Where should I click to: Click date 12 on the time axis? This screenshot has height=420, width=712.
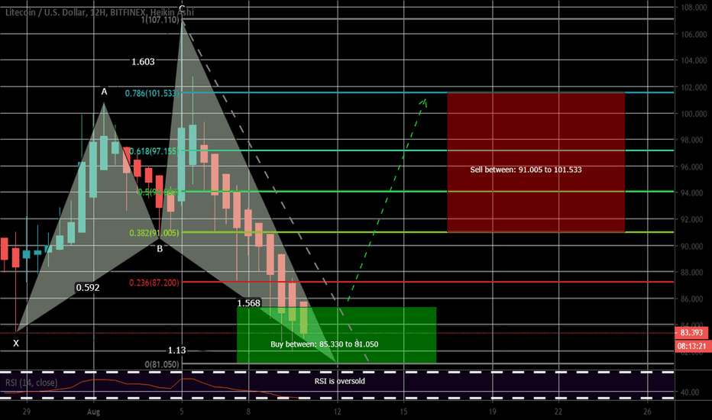click(338, 412)
